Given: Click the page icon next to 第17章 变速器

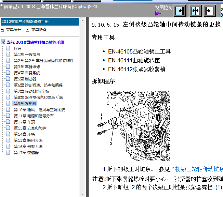Looking at the screenshot, I should [8, 152].
